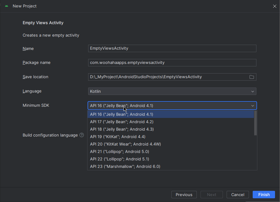Click the SDK dropdown list scrollbar
Screen dimensions: 280x202
point(255,123)
